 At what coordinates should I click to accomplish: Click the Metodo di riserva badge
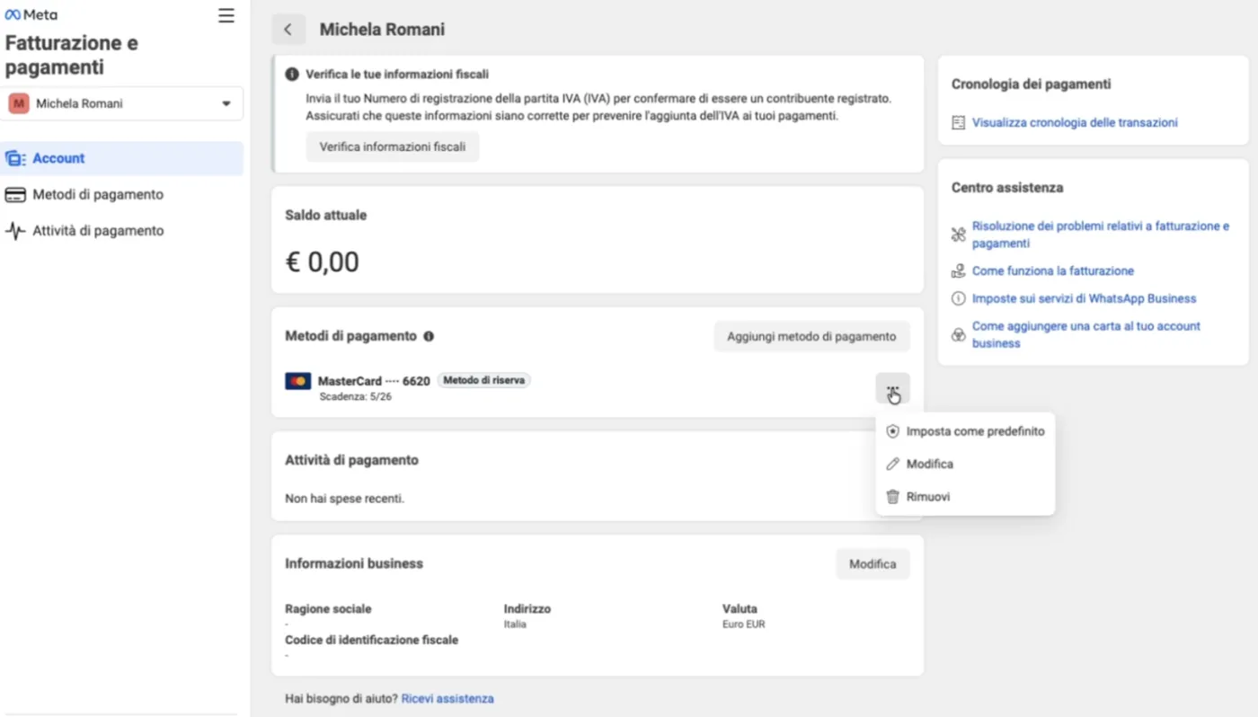pyautogui.click(x=484, y=380)
